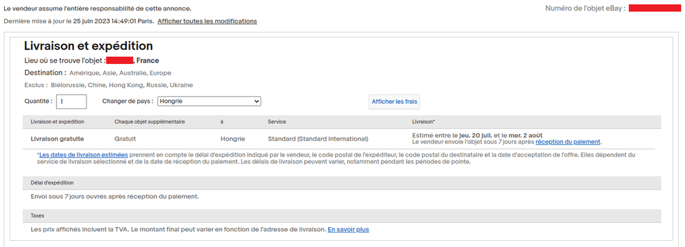
Task: Click the Chaque objet supplémentaire column header
Action: (150, 121)
